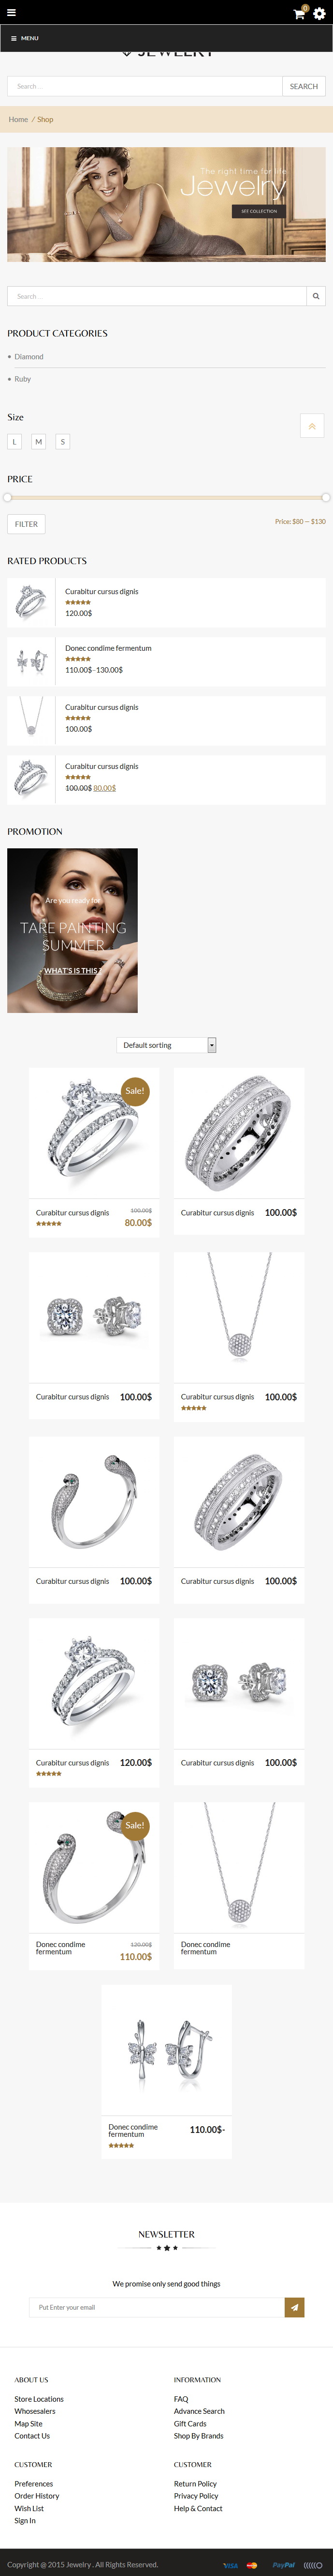Click the MasterCard payment icon in footer
The height and width of the screenshot is (2576, 333).
pyautogui.click(x=252, y=2565)
